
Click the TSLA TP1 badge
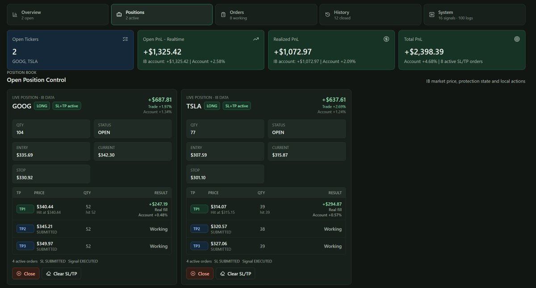pyautogui.click(x=199, y=209)
